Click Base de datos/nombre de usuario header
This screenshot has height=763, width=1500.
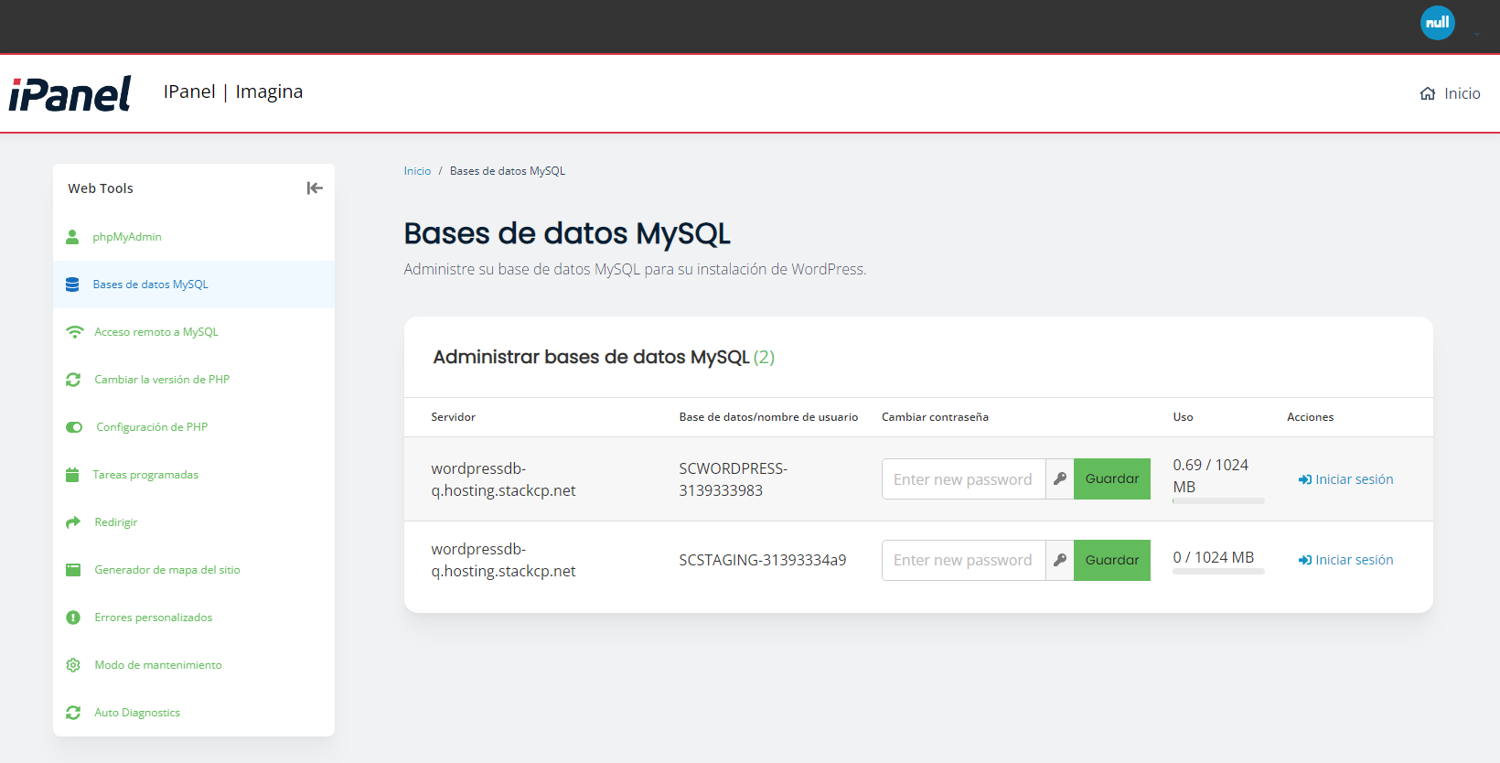(768, 417)
